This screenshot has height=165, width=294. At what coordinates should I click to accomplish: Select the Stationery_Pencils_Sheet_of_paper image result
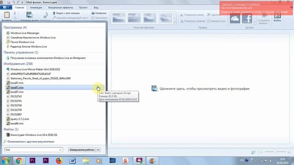(39, 78)
